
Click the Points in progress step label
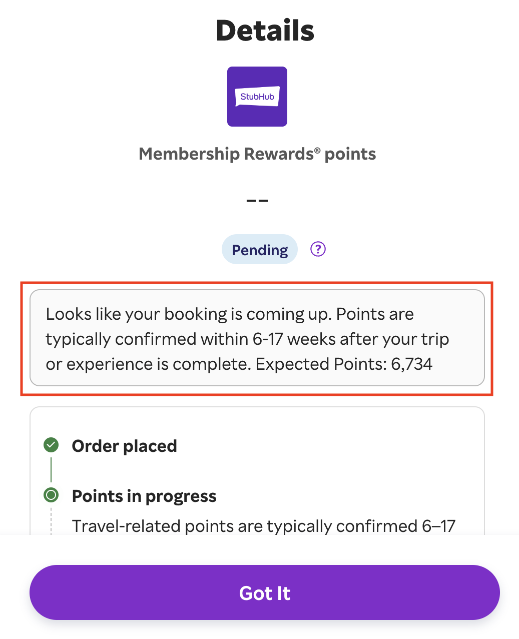pyautogui.click(x=144, y=496)
